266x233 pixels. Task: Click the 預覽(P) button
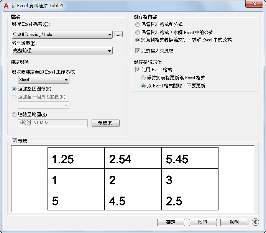(105, 123)
